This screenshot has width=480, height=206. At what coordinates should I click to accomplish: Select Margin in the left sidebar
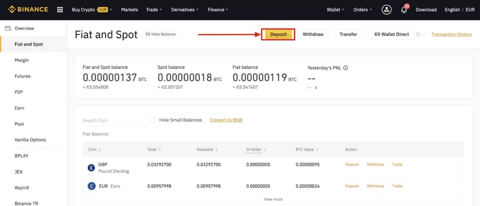point(22,60)
